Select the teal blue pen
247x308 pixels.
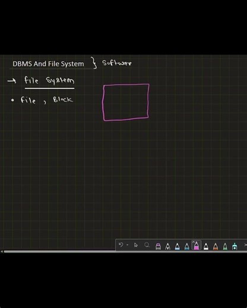point(186,246)
